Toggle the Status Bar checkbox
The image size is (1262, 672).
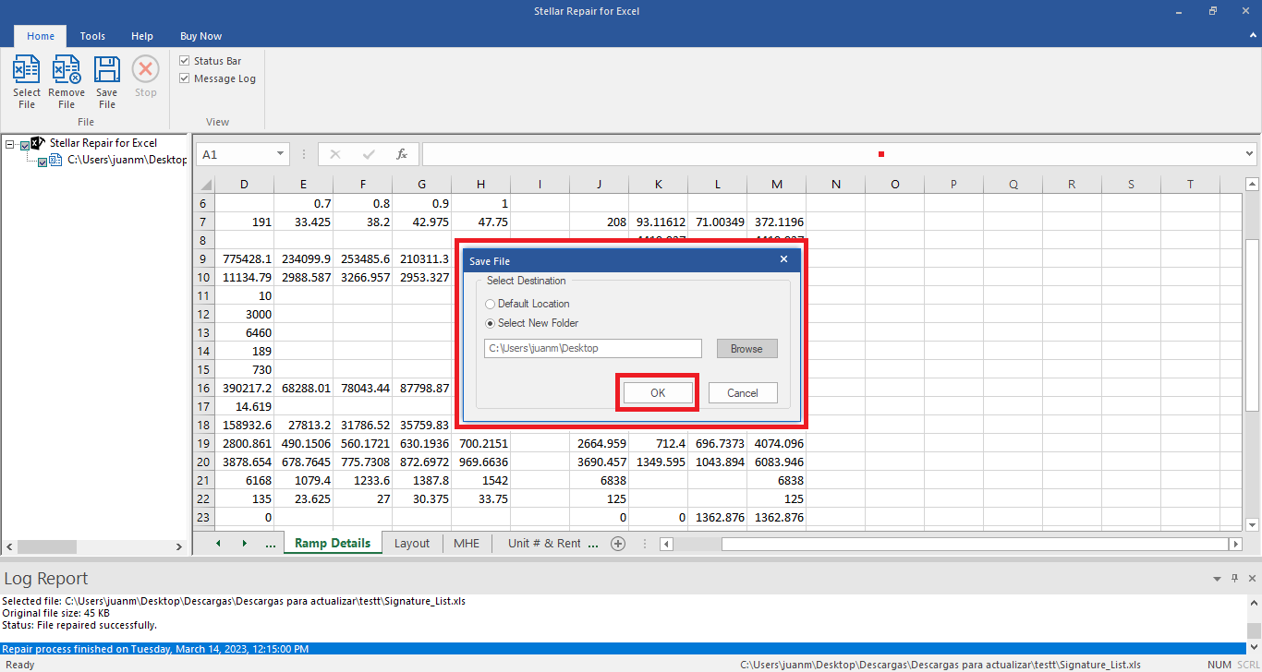pos(185,61)
